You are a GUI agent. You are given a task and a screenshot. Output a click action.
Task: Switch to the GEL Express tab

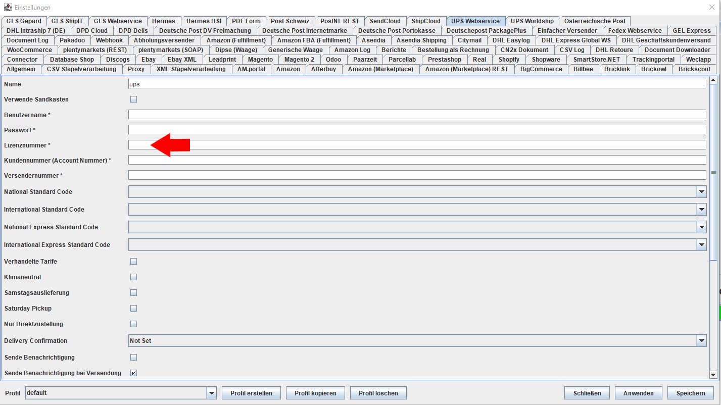click(692, 31)
